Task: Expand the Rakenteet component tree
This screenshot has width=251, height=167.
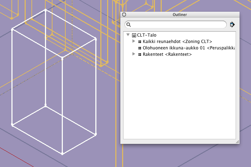Action: 134,54
